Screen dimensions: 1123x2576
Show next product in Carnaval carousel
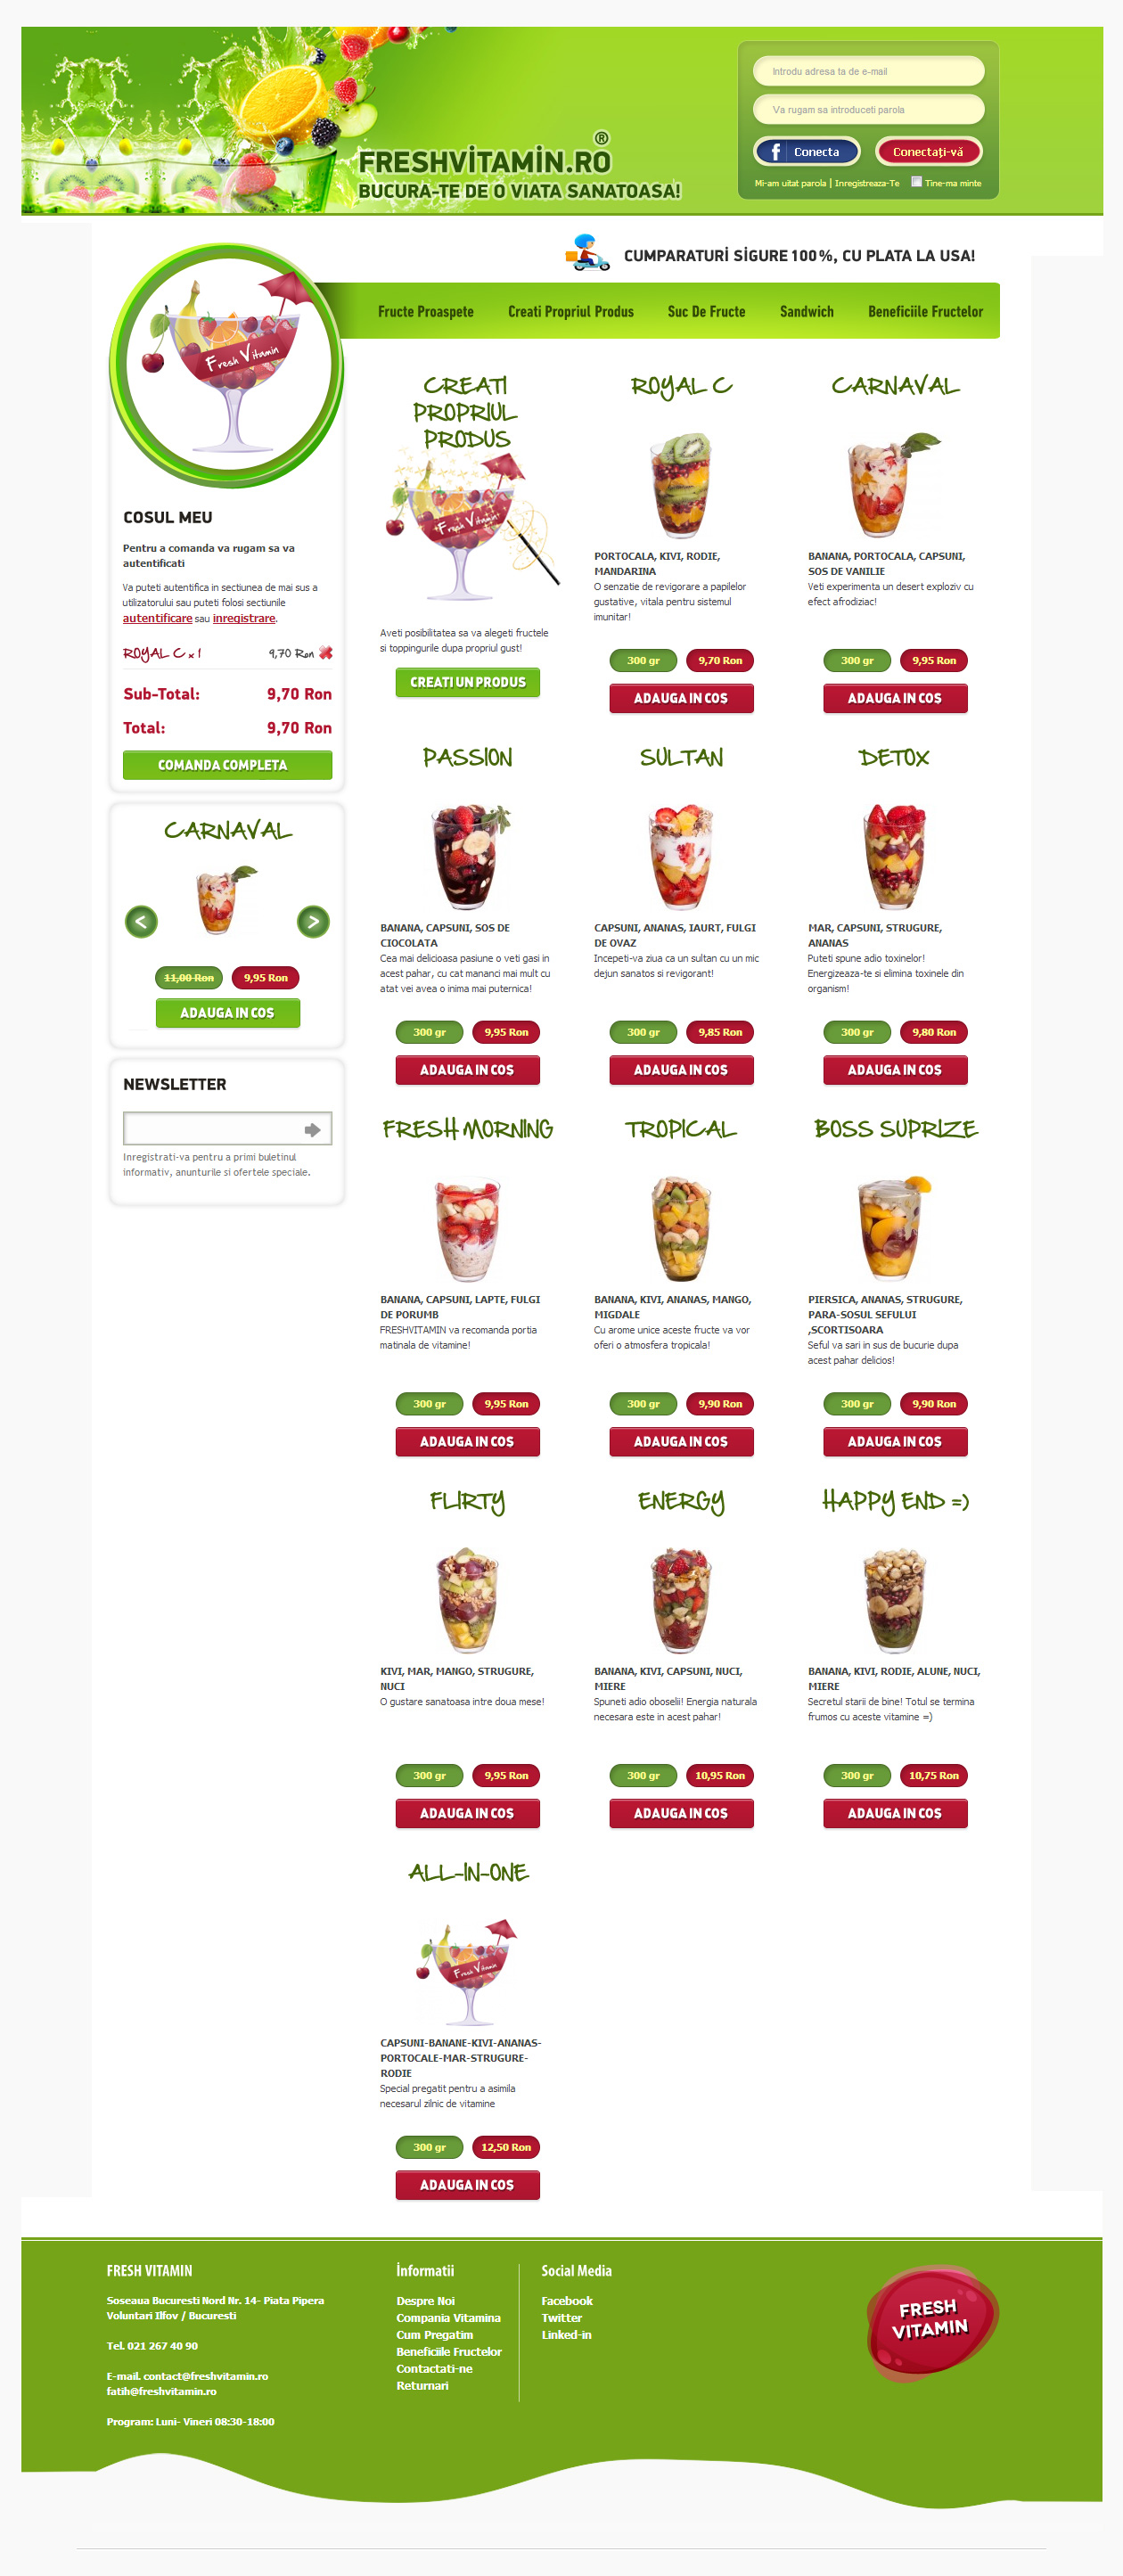(x=313, y=921)
